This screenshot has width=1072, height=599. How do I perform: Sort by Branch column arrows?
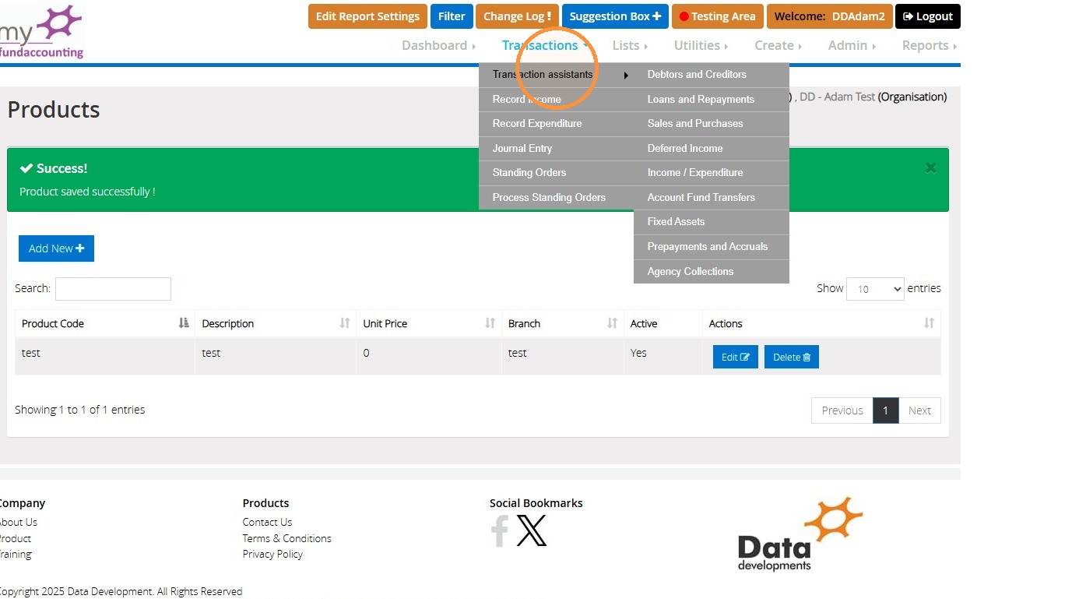tap(613, 323)
